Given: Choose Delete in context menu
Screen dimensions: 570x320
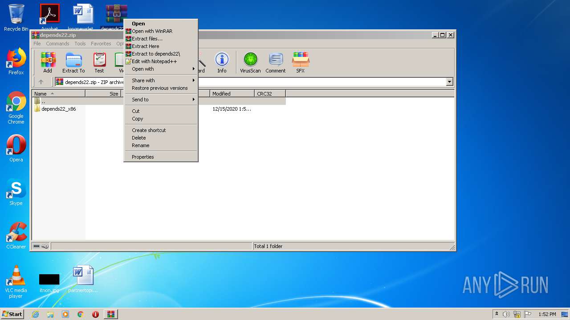Looking at the screenshot, I should tap(161, 138).
